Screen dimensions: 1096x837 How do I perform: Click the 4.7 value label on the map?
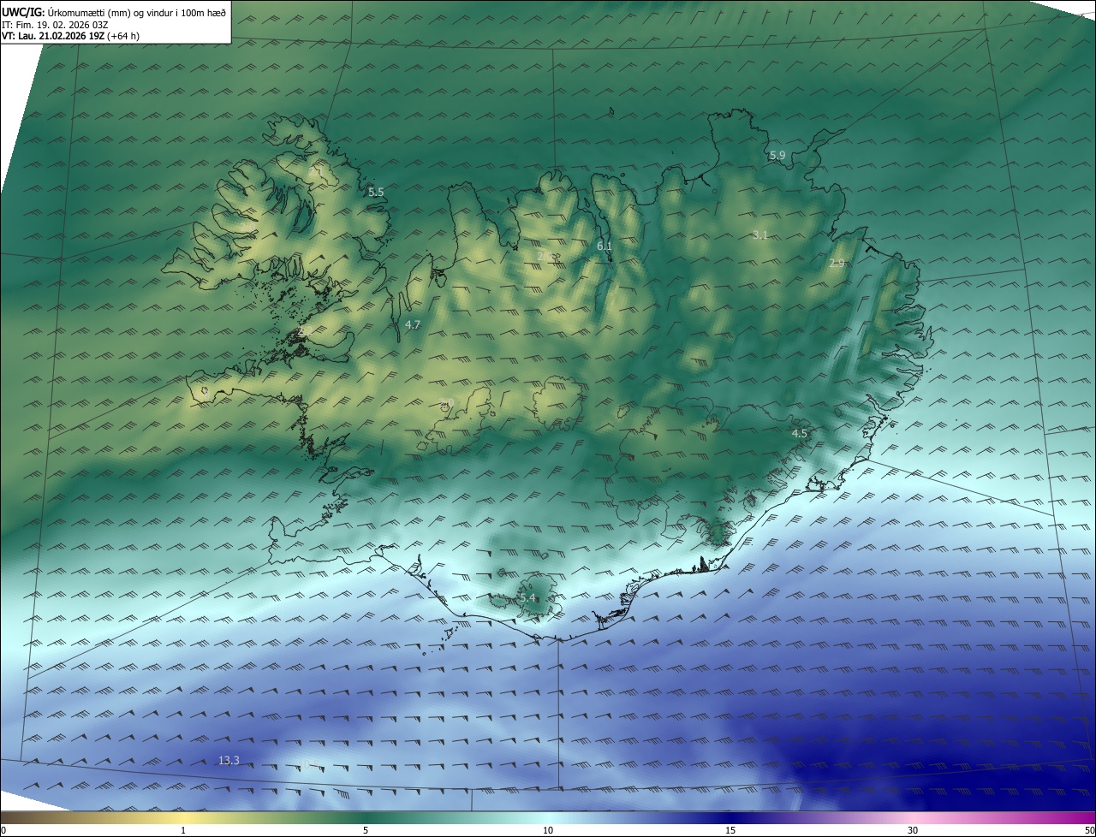point(413,324)
